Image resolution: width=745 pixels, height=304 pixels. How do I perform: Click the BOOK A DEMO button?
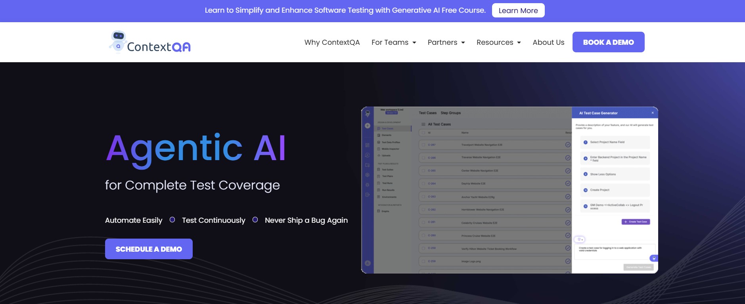(x=608, y=42)
